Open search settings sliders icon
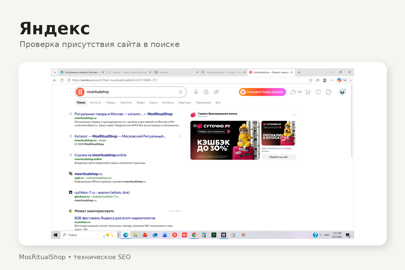Screen dimensions: 405x270 216,92
